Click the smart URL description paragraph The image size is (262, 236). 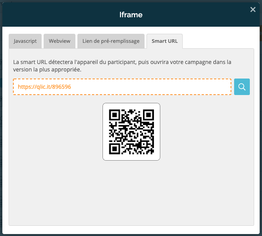pos(122,66)
